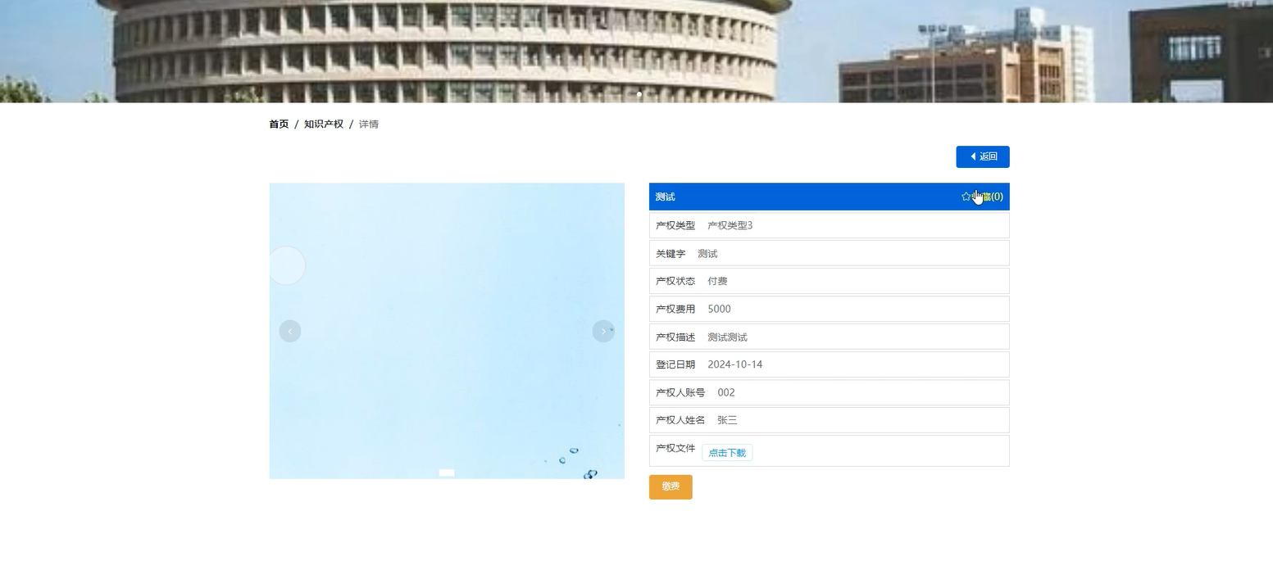
Task: Click the 产权文件 label
Action: click(x=675, y=448)
